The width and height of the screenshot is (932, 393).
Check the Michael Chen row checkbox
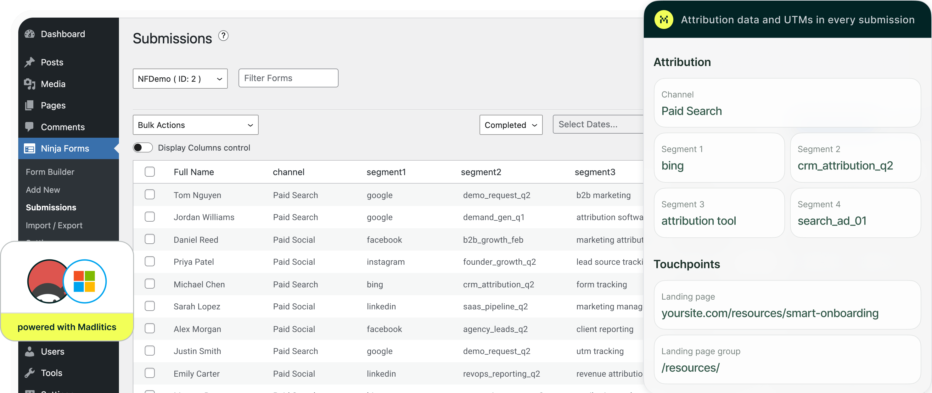pyautogui.click(x=150, y=284)
